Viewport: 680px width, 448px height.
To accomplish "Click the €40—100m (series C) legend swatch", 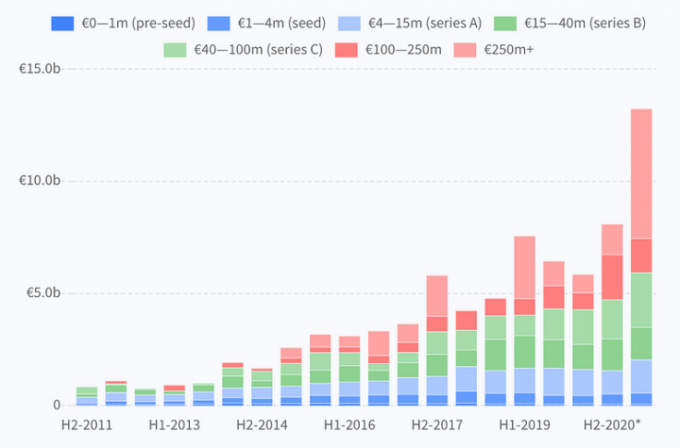I will pos(176,49).
